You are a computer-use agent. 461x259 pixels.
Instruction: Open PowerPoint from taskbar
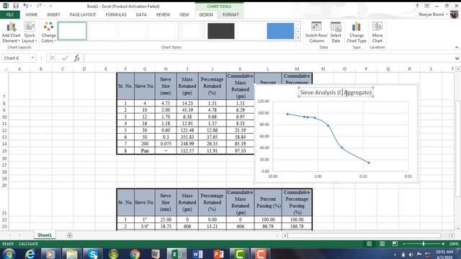pyautogui.click(x=218, y=254)
